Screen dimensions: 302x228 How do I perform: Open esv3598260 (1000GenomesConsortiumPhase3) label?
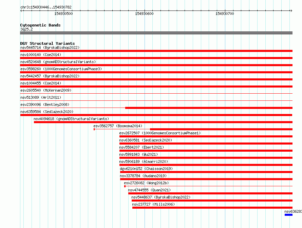click(61, 69)
